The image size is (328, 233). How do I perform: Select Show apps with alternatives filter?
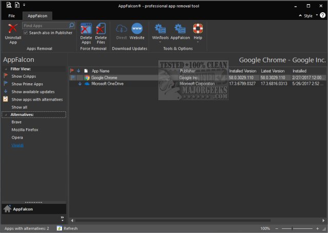(x=37, y=100)
